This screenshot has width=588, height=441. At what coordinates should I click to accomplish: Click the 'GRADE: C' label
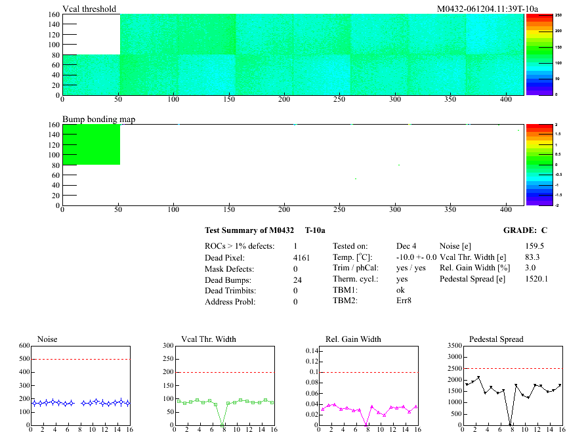[x=525, y=230]
